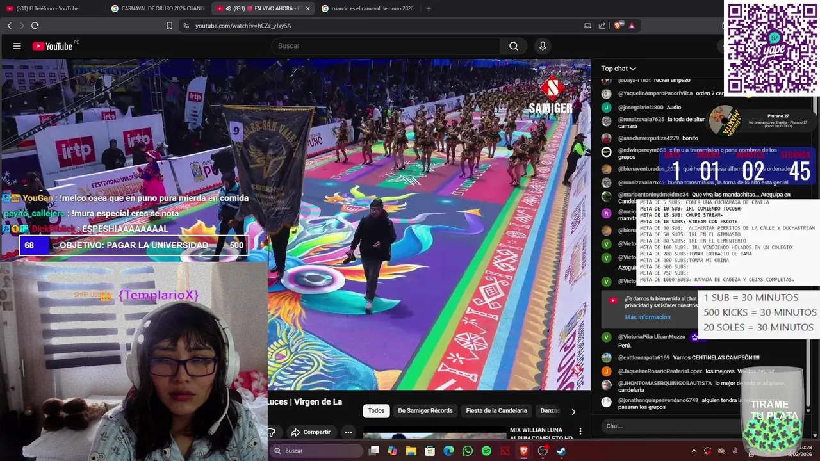Open Steam from the taskbar
Viewport: 820px width, 461px height.
(561, 451)
